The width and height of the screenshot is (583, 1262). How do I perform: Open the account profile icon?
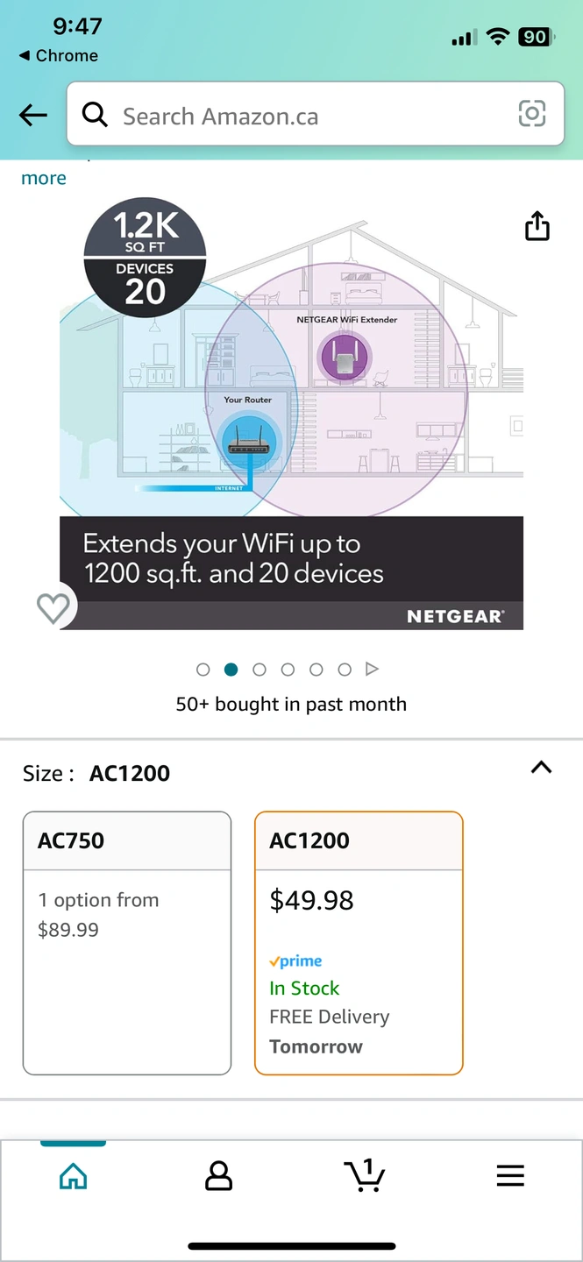[218, 1176]
